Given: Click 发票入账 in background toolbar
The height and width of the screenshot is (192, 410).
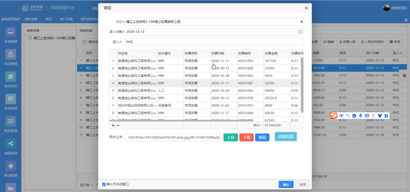Looking at the screenshot, I should point(347,42).
